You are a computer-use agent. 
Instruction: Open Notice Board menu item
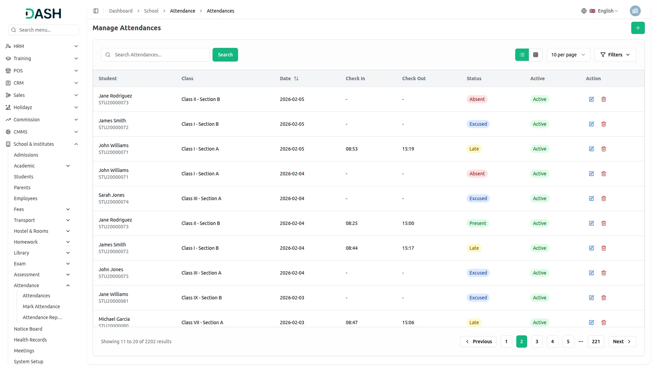click(x=28, y=329)
